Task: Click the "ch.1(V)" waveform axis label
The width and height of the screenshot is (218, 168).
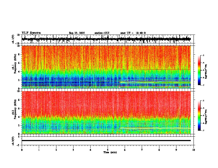Action: click(13, 39)
